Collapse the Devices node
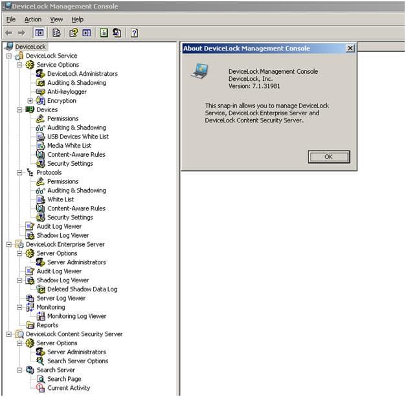This screenshot has width=406, height=397. [x=19, y=110]
